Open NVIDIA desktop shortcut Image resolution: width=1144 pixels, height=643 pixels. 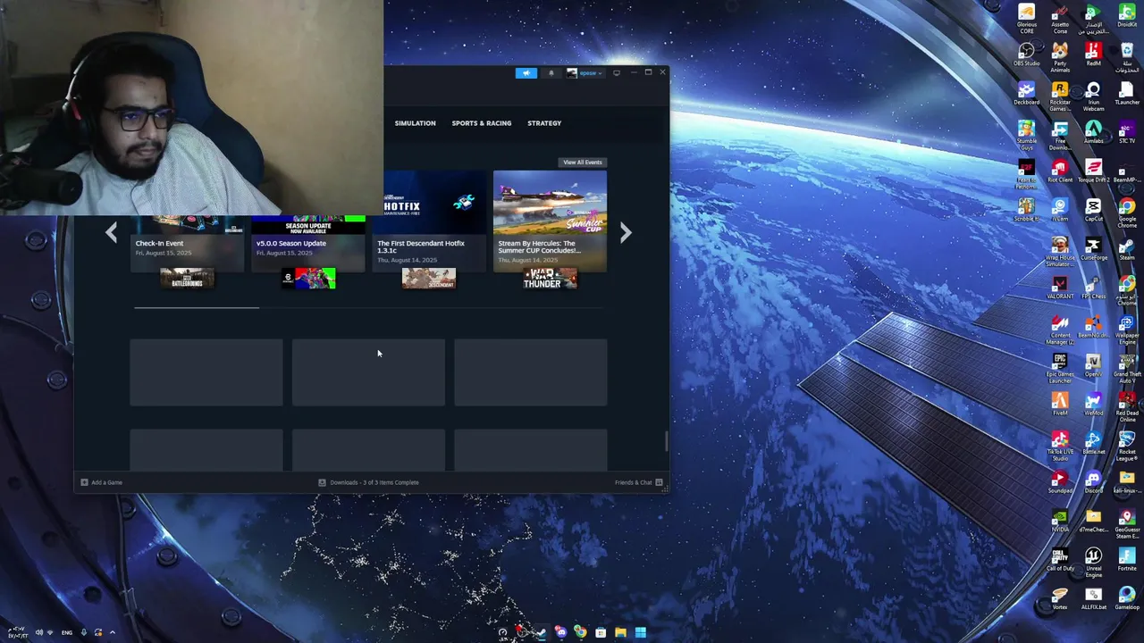click(1060, 520)
